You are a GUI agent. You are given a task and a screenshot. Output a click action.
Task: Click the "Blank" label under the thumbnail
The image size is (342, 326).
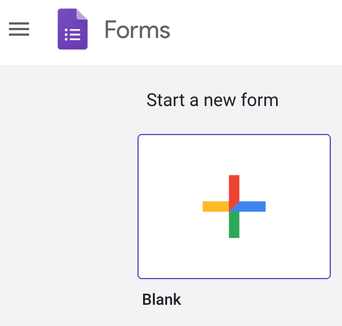pyautogui.click(x=161, y=299)
